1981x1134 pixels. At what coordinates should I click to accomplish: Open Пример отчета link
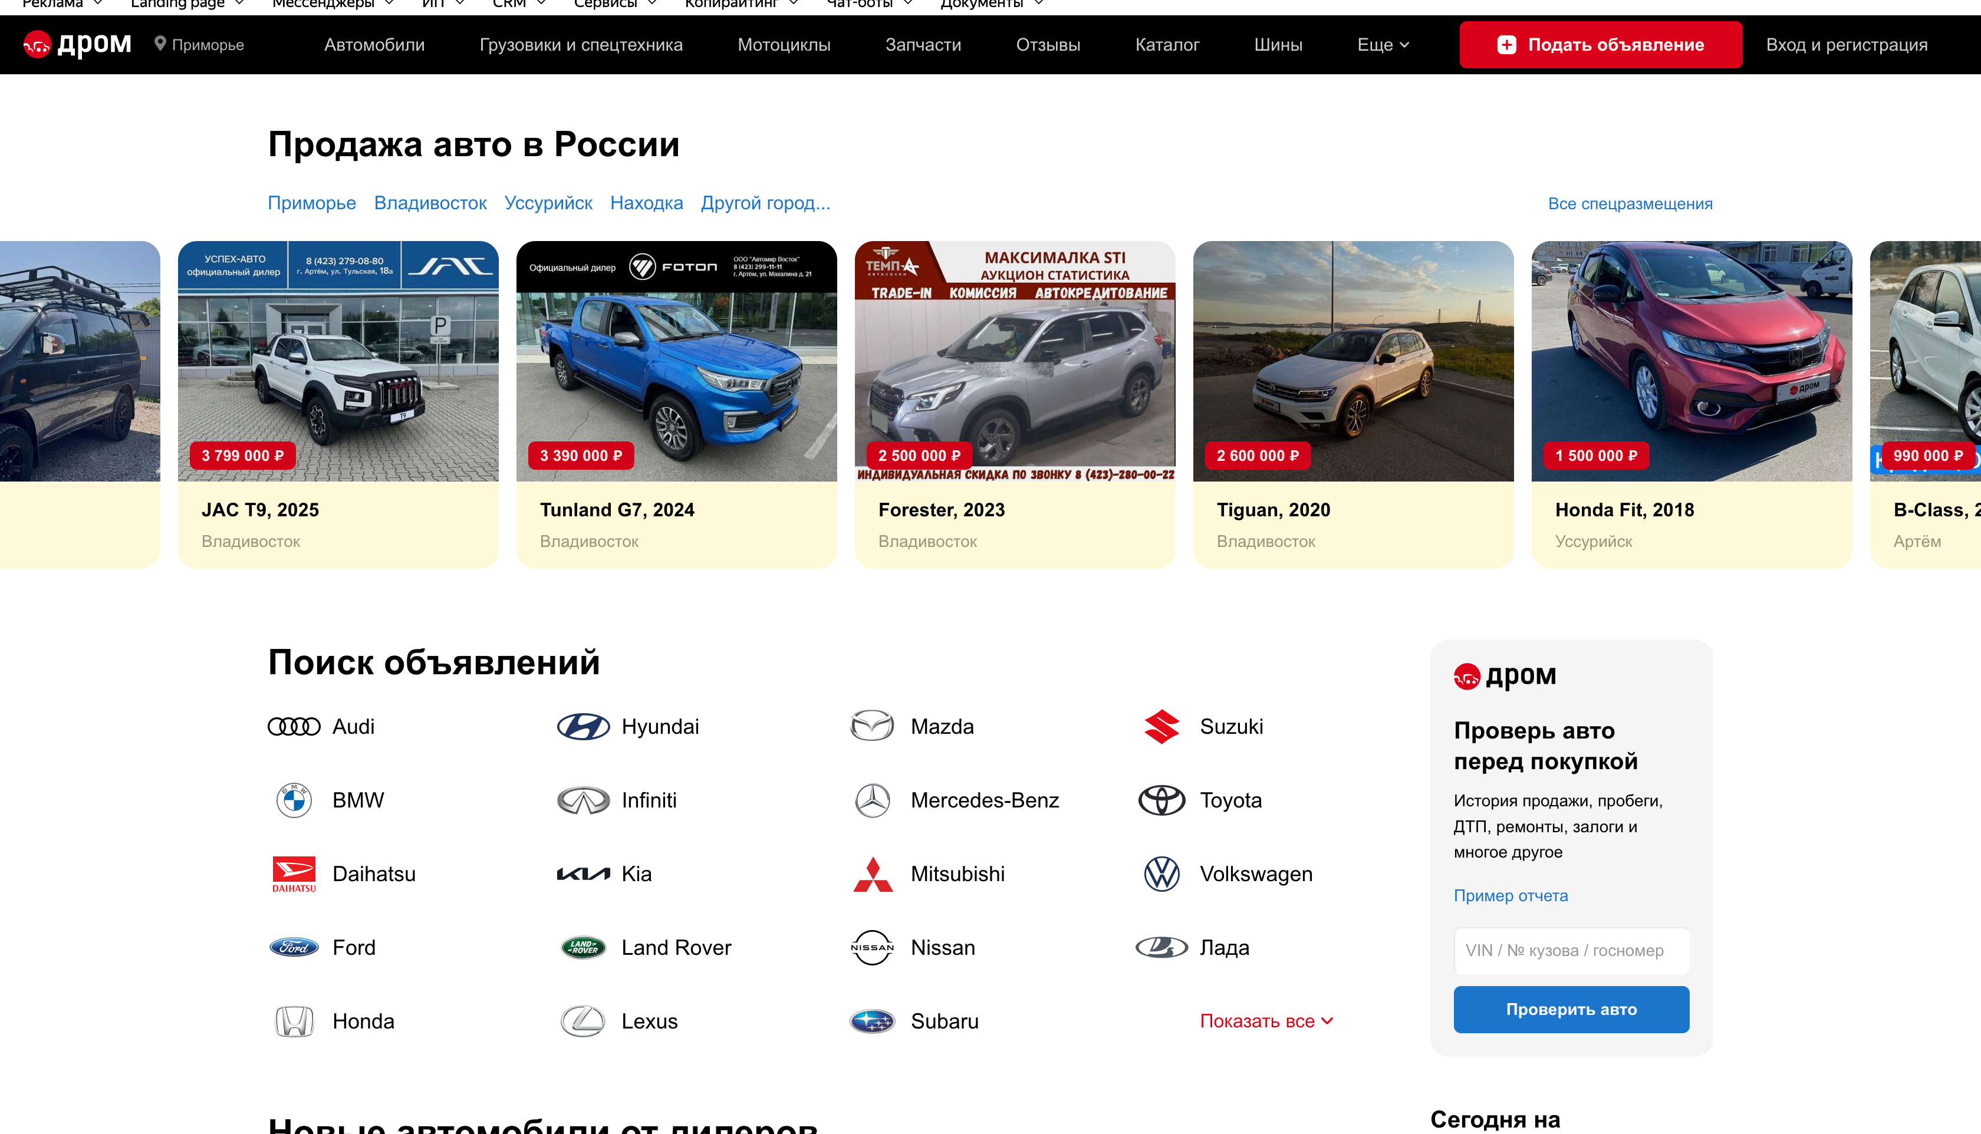(x=1510, y=895)
